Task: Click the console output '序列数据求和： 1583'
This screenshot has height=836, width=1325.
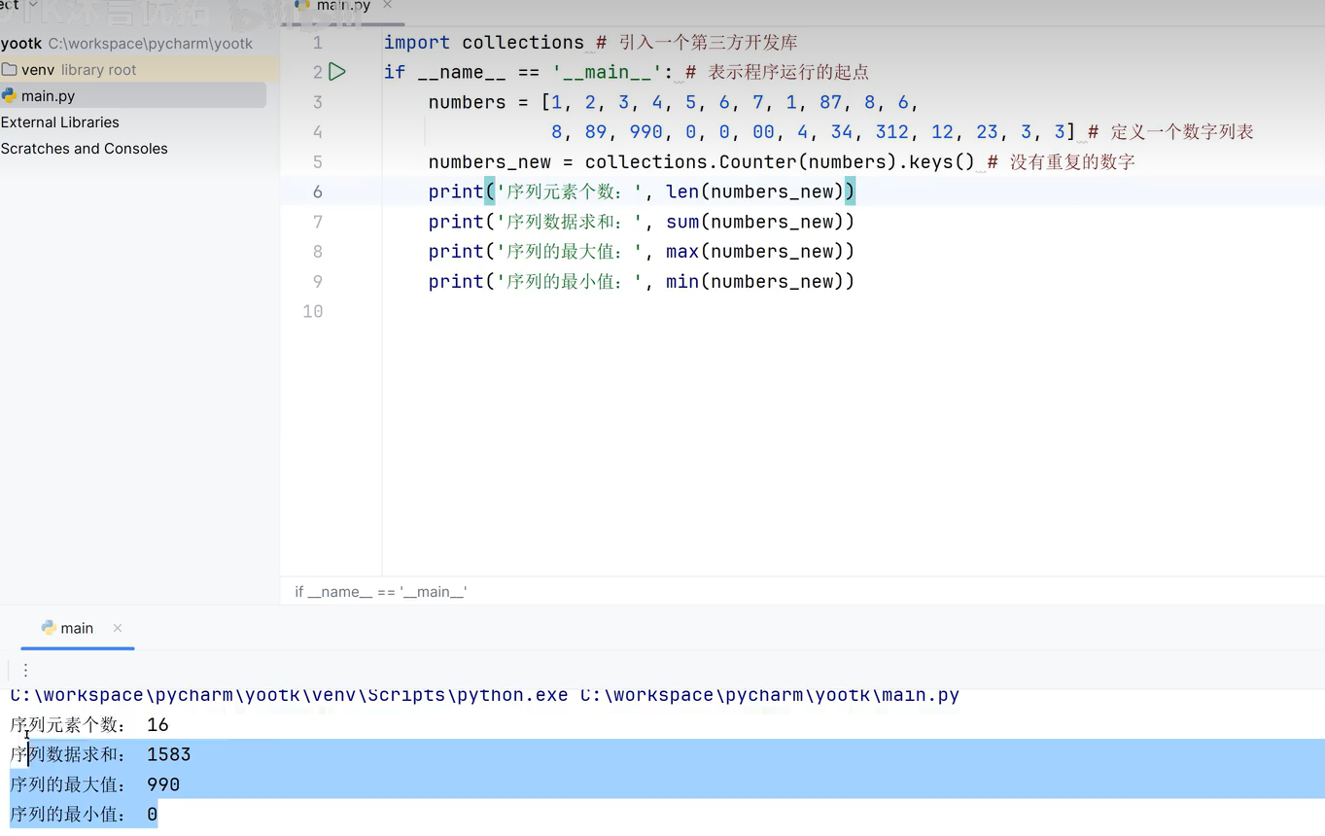Action: point(100,755)
